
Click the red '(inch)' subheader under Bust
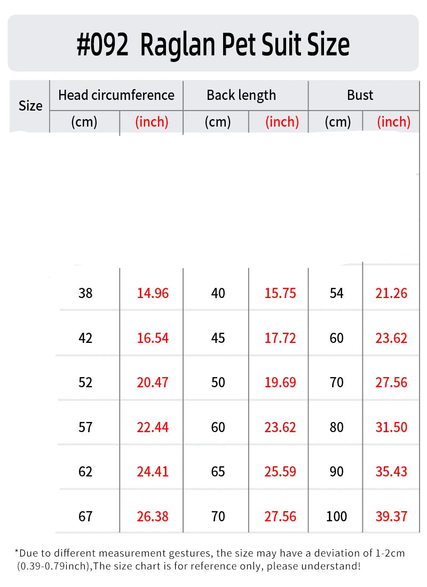click(393, 122)
